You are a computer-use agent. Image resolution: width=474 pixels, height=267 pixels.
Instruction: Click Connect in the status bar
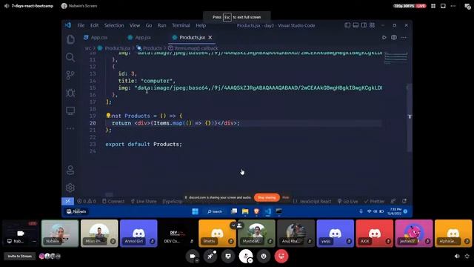click(x=113, y=201)
